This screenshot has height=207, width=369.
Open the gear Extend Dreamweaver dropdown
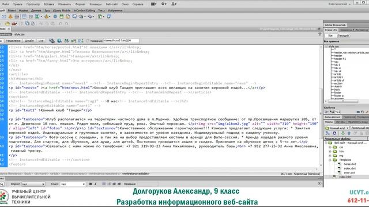click(x=164, y=4)
